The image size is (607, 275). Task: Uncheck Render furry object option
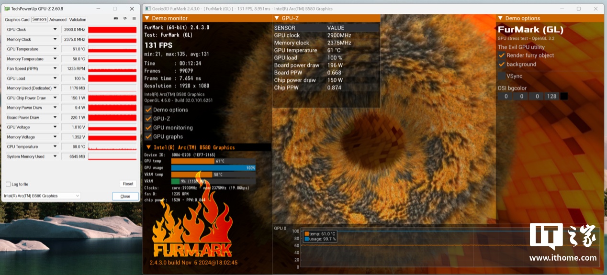[502, 55]
